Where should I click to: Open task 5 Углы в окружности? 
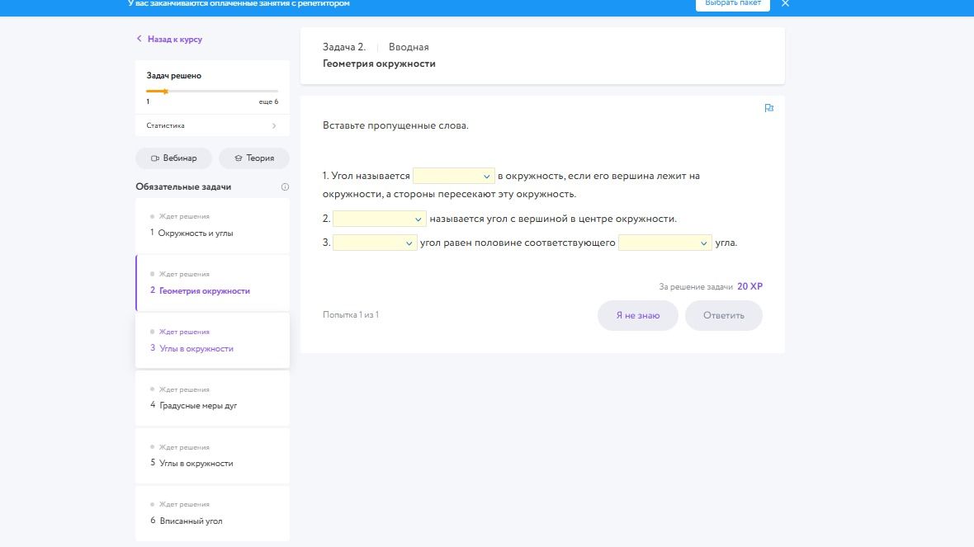tap(212, 455)
